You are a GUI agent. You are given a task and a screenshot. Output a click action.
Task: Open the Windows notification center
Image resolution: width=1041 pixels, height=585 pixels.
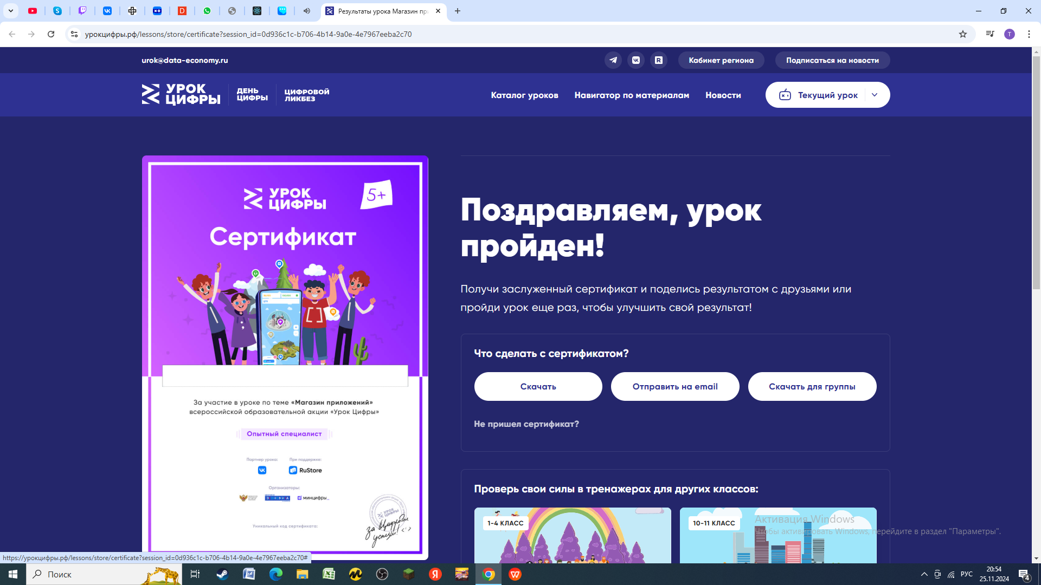(x=1024, y=575)
